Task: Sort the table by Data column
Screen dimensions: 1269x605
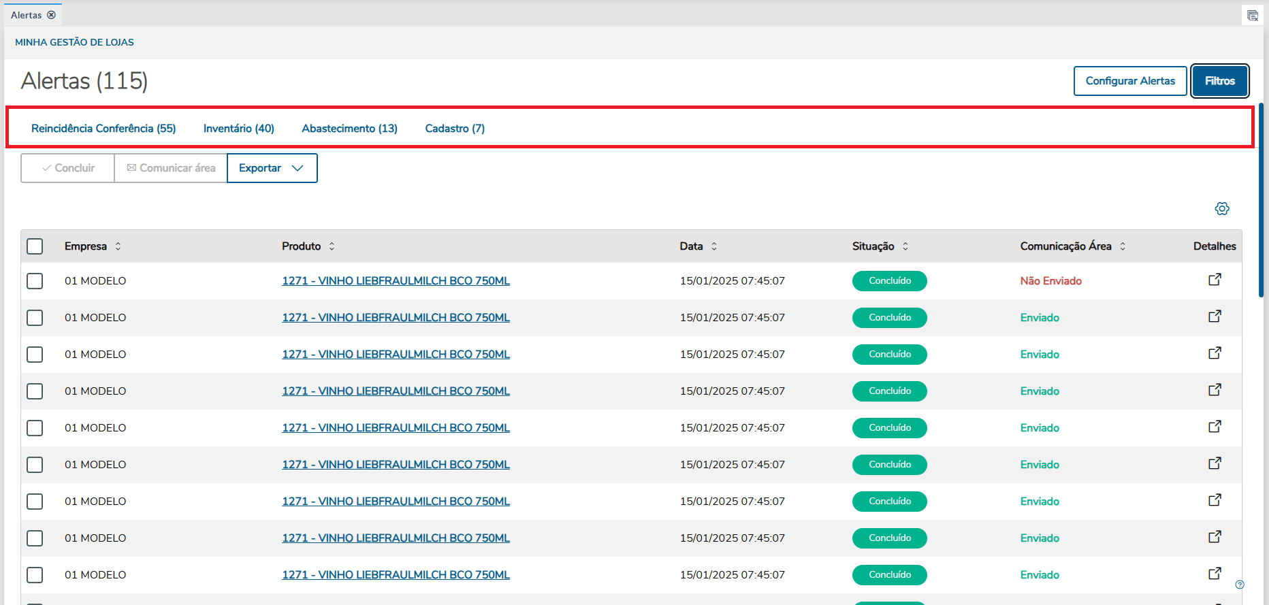Action: click(714, 246)
